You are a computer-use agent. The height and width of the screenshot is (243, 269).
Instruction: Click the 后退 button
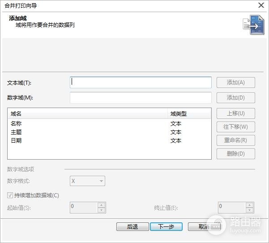click(132, 227)
